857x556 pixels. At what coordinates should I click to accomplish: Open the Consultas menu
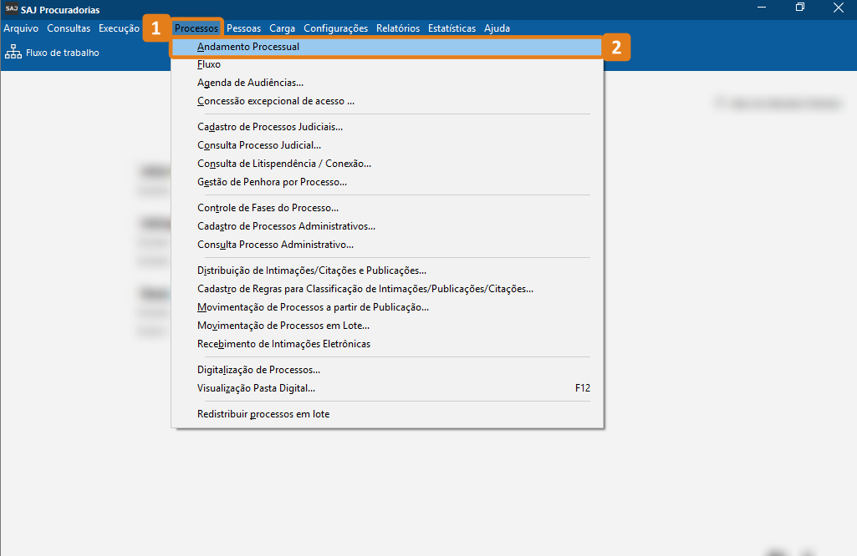pyautogui.click(x=69, y=28)
